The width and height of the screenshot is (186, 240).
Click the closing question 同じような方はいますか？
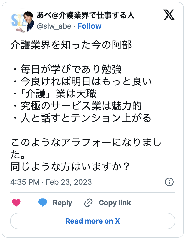coord(70,167)
